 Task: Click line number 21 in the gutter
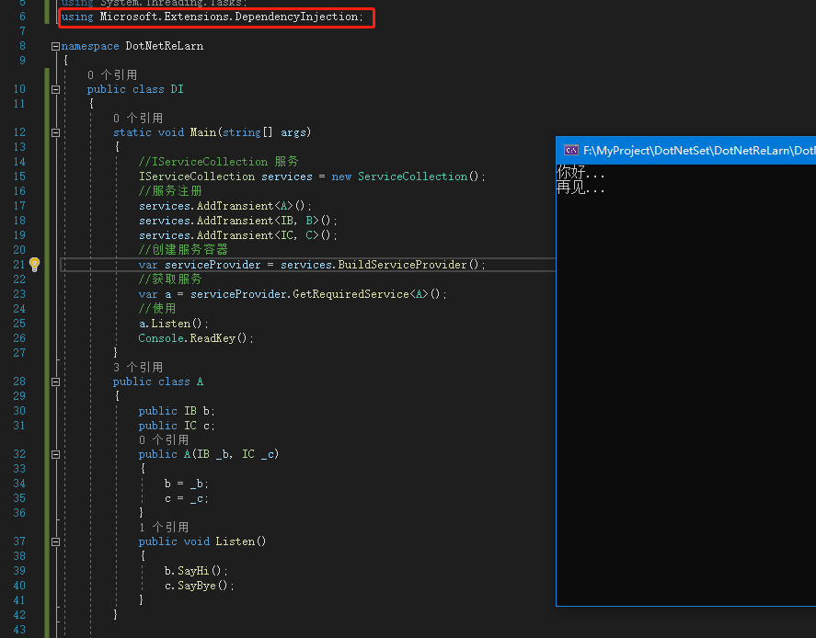point(19,265)
